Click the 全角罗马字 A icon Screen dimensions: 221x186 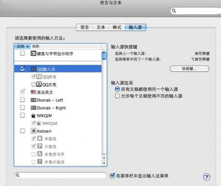pyautogui.click(x=40, y=154)
